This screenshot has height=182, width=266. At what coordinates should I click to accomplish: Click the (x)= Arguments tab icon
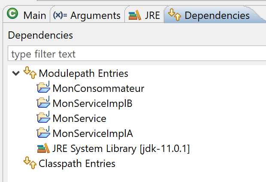[x=60, y=15]
